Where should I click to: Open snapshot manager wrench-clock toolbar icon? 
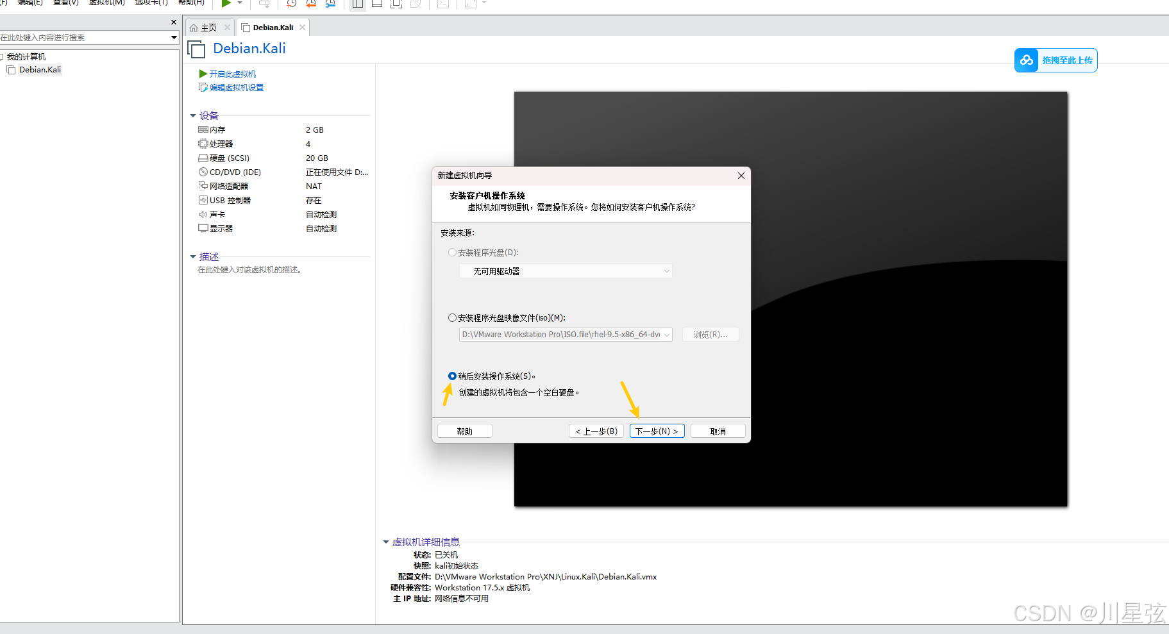pos(330,3)
